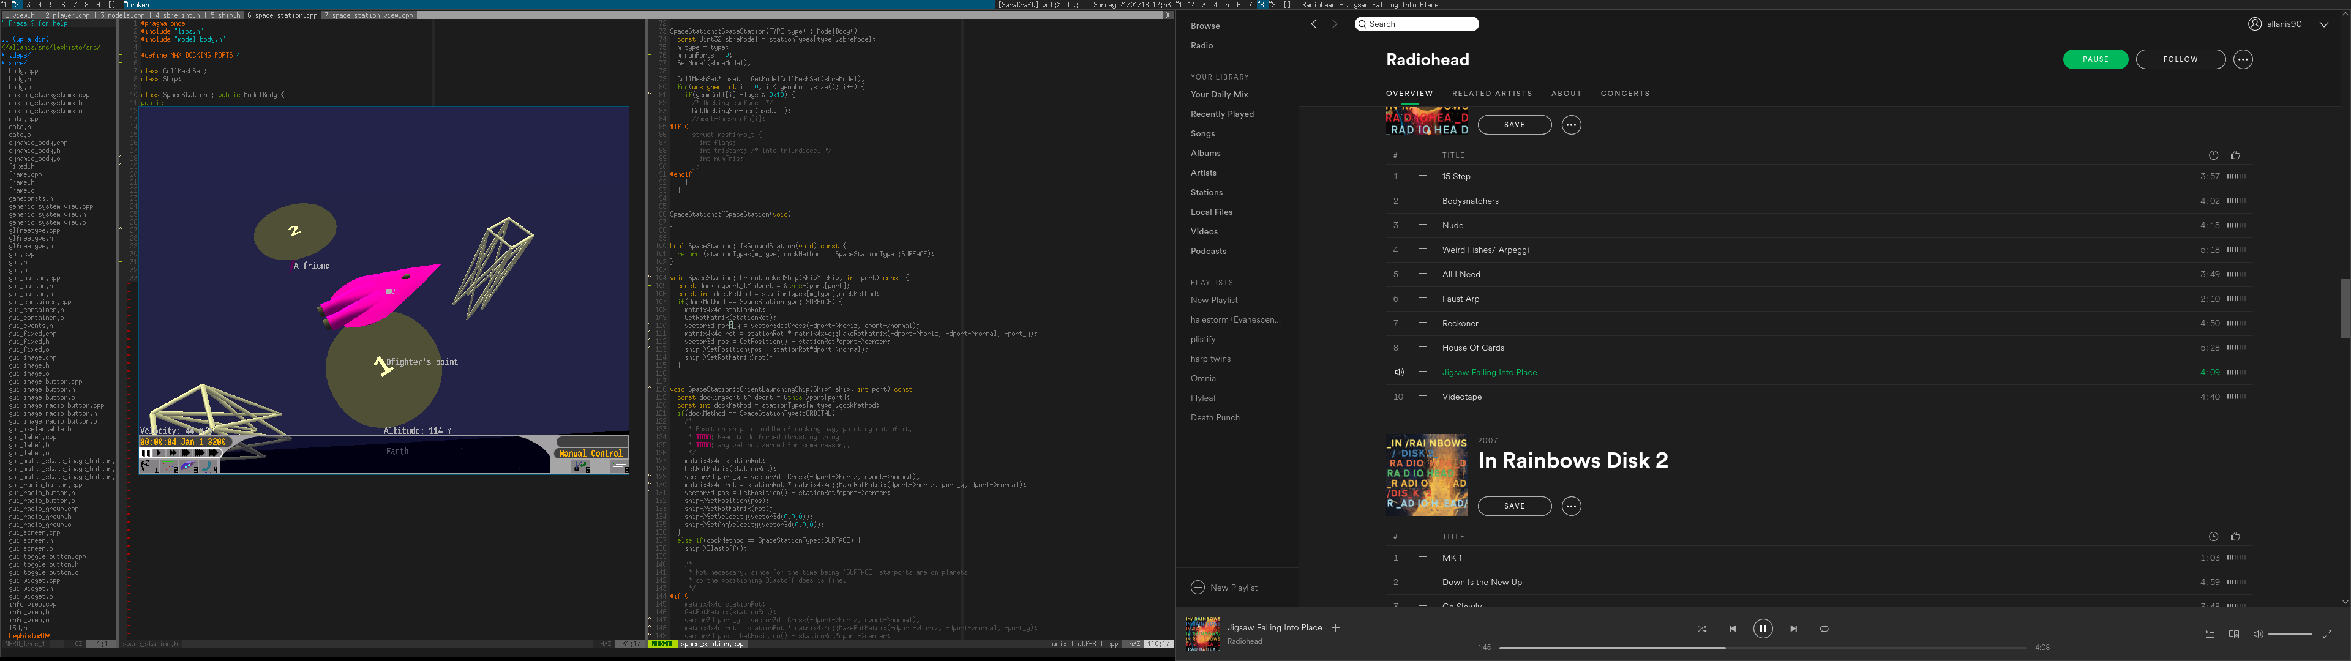Open the allanis90 account dropdown arrow
Viewport: 2351px width, 661px height.
tap(2323, 24)
